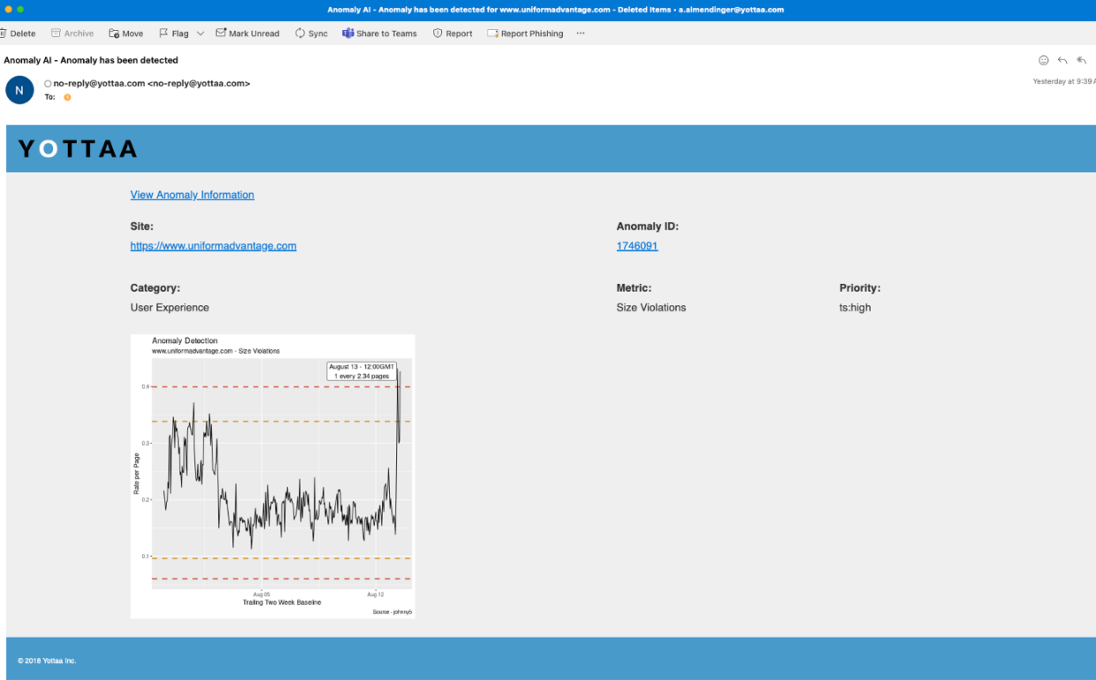This screenshot has width=1096, height=680.
Task: Click the sender avatar N
Action: click(x=19, y=90)
